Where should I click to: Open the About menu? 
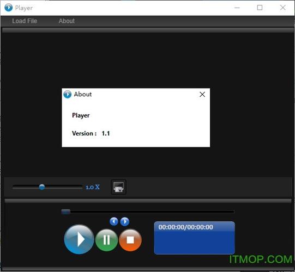tap(67, 21)
